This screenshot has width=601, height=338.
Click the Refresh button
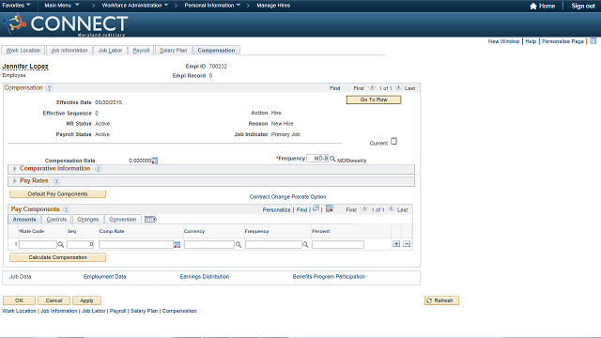pyautogui.click(x=441, y=300)
